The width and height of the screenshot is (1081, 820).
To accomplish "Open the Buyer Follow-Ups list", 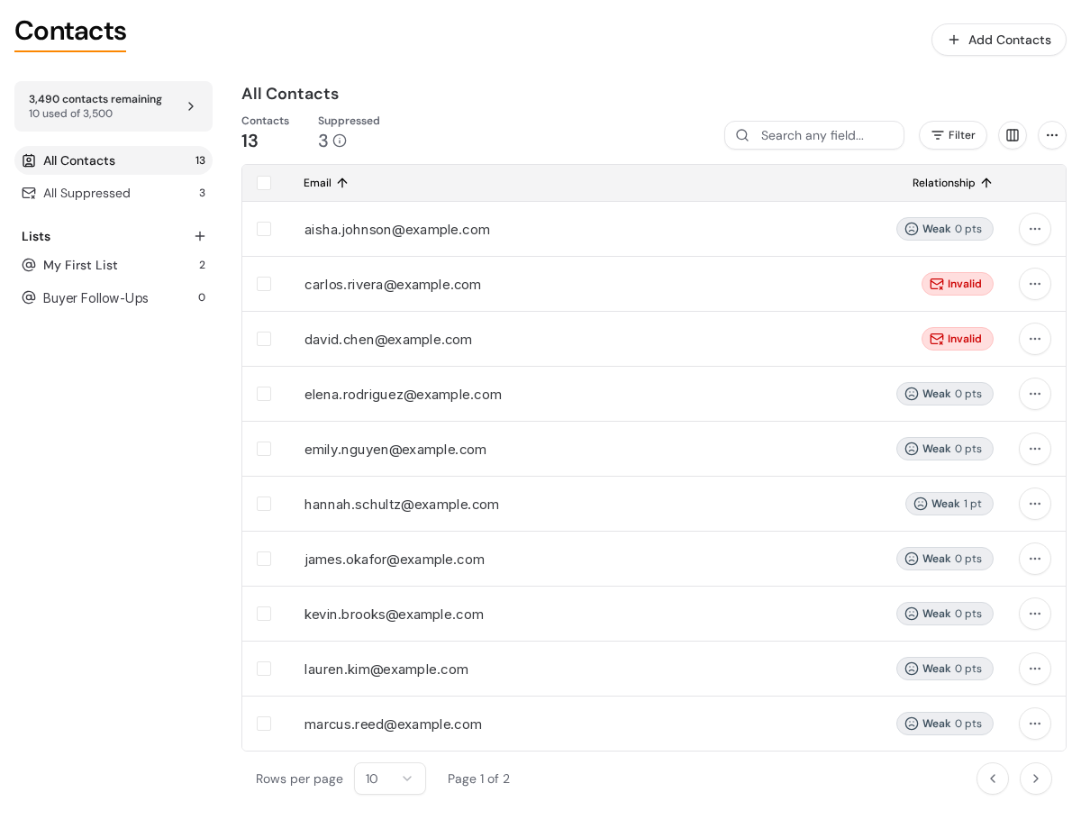I will [x=114, y=297].
